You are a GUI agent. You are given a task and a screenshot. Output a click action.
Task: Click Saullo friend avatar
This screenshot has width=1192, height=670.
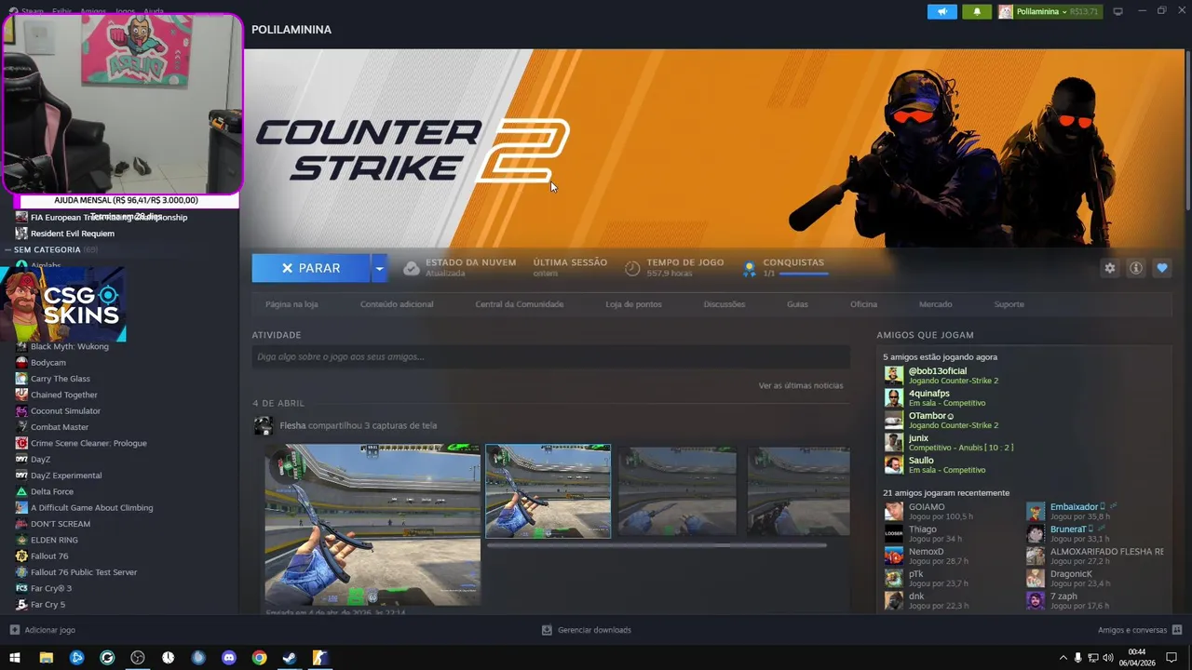894,464
